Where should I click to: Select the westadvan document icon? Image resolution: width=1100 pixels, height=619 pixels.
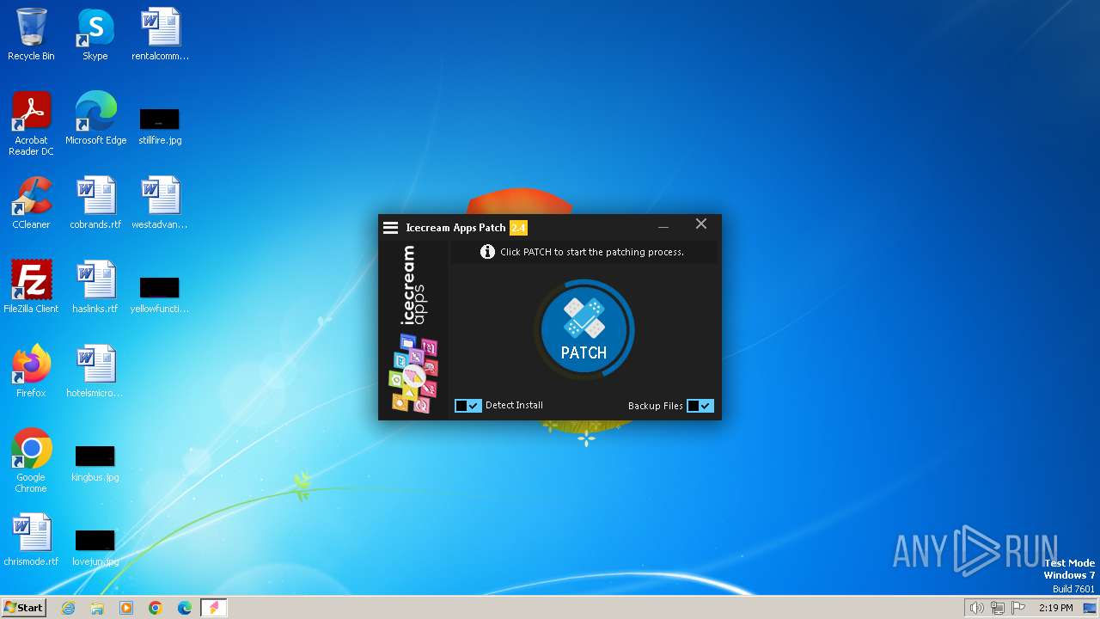pos(160,204)
